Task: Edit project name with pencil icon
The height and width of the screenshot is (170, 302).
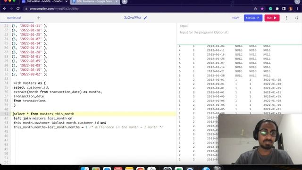Action: point(145,18)
